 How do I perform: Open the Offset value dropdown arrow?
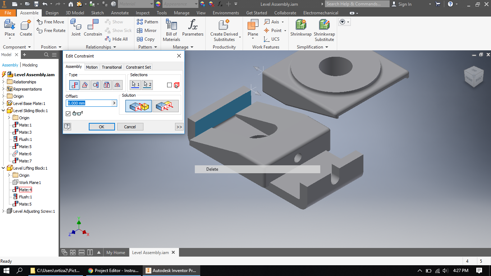(x=114, y=103)
